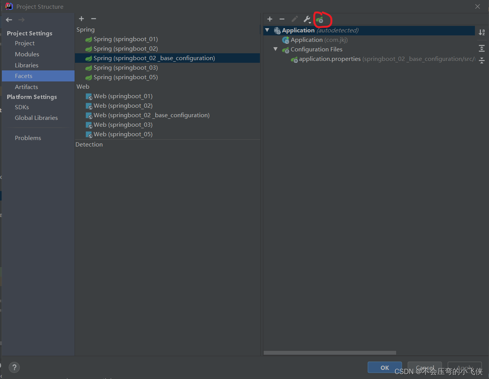Collapse all context tree nodes
Viewport: 489px width, 379px height.
[x=482, y=61]
